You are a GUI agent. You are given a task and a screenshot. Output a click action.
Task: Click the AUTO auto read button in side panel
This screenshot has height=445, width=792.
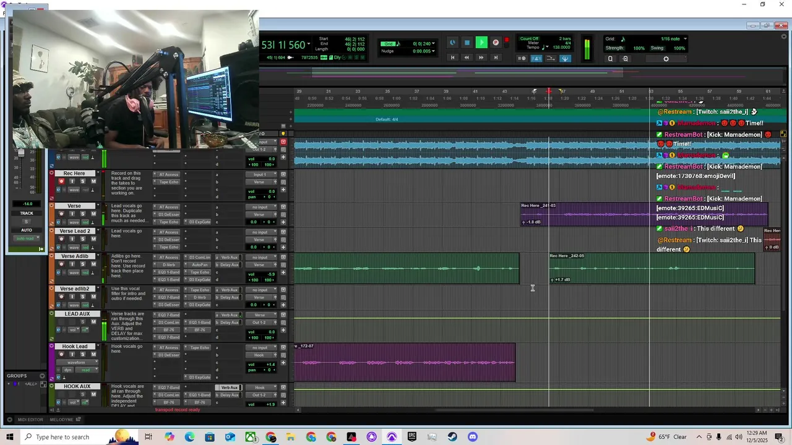(x=26, y=238)
